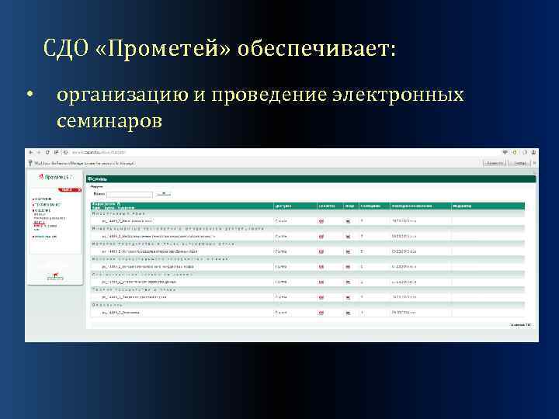Click the green Форумы page title bar
This screenshot has width=559, height=419.
311,179
